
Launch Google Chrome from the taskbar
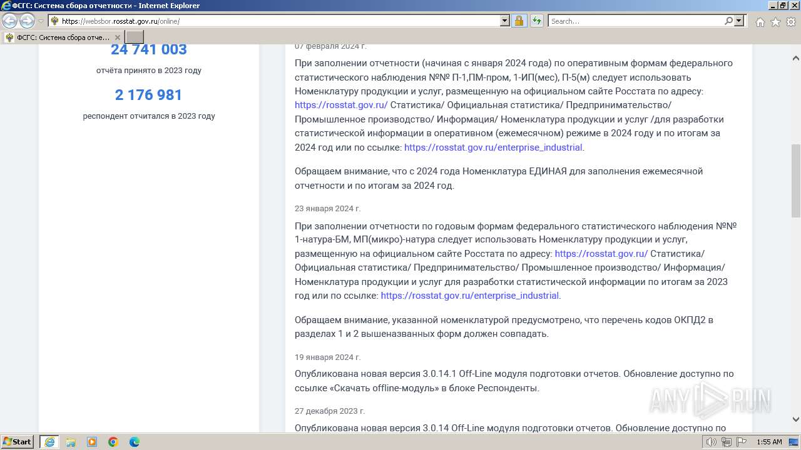[x=113, y=442]
